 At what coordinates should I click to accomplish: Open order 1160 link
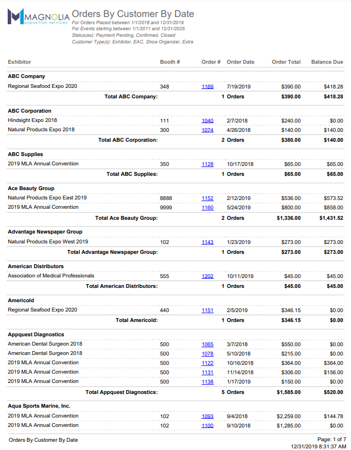[x=207, y=208]
